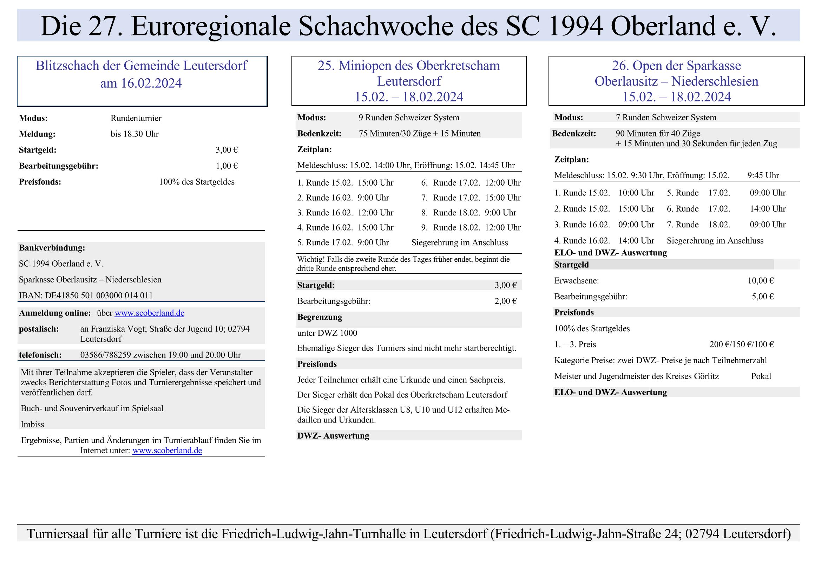This screenshot has height=580, width=821.
Task: Click Open '4. Runde 16.02. 14:00 Uhr' entry
Action: click(x=604, y=241)
